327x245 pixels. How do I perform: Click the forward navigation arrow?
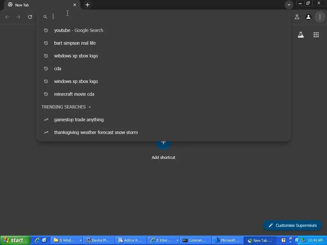point(19,17)
